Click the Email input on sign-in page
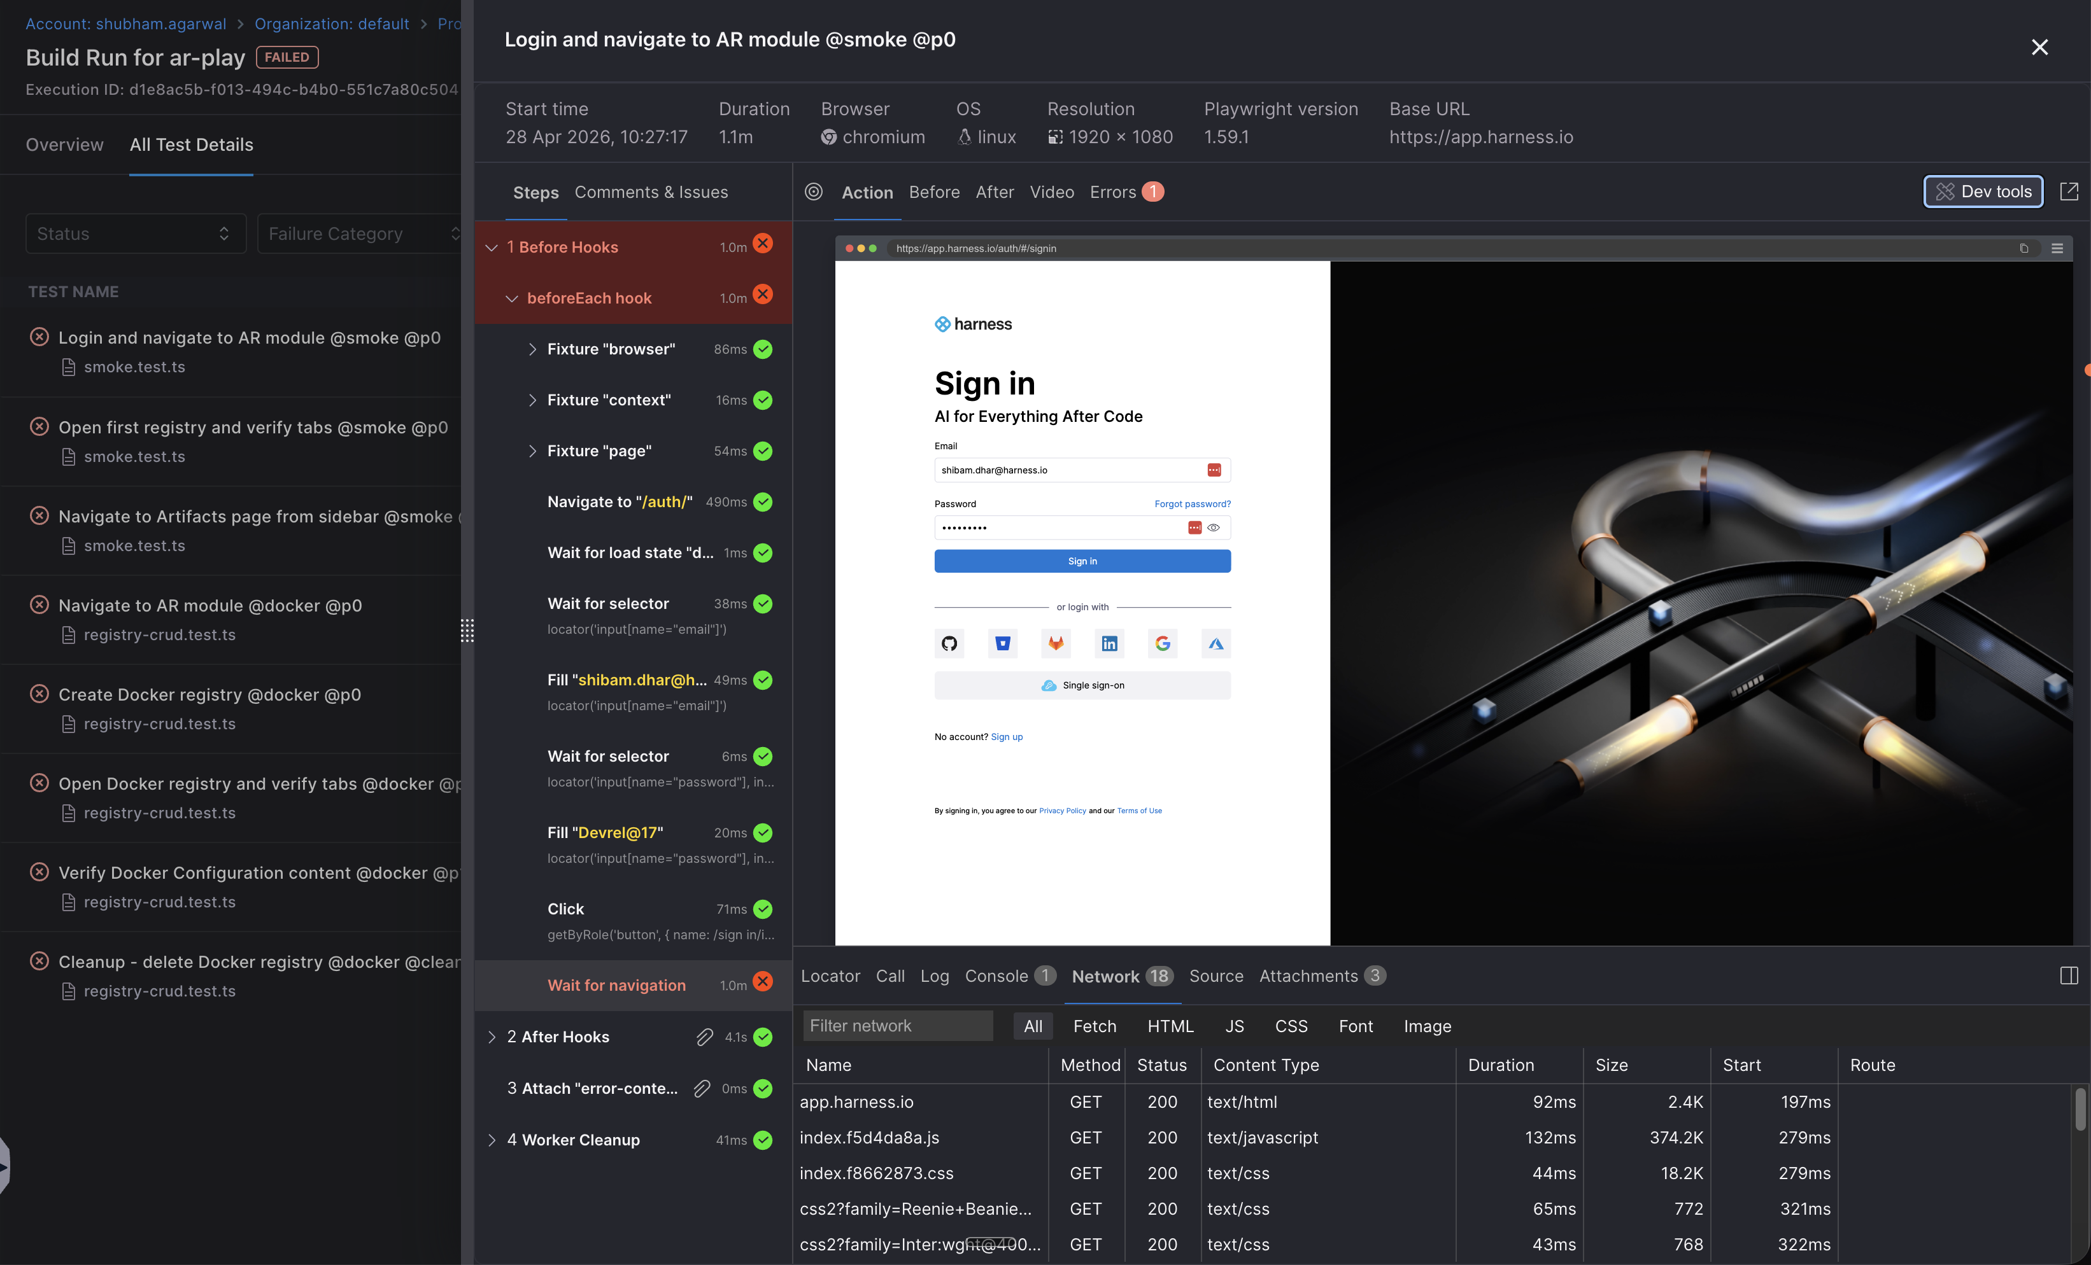The width and height of the screenshot is (2091, 1265). click(x=1082, y=470)
